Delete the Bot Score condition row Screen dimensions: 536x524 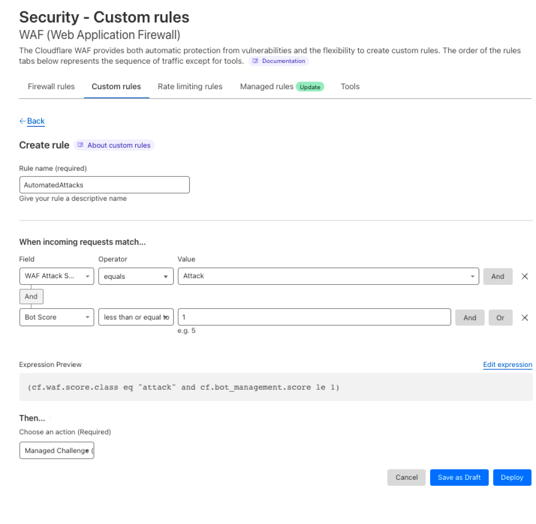pyautogui.click(x=525, y=317)
